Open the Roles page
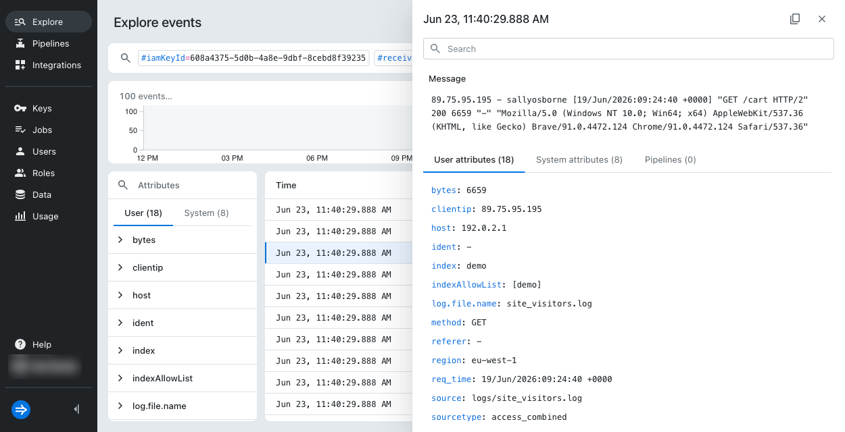 coord(49,173)
